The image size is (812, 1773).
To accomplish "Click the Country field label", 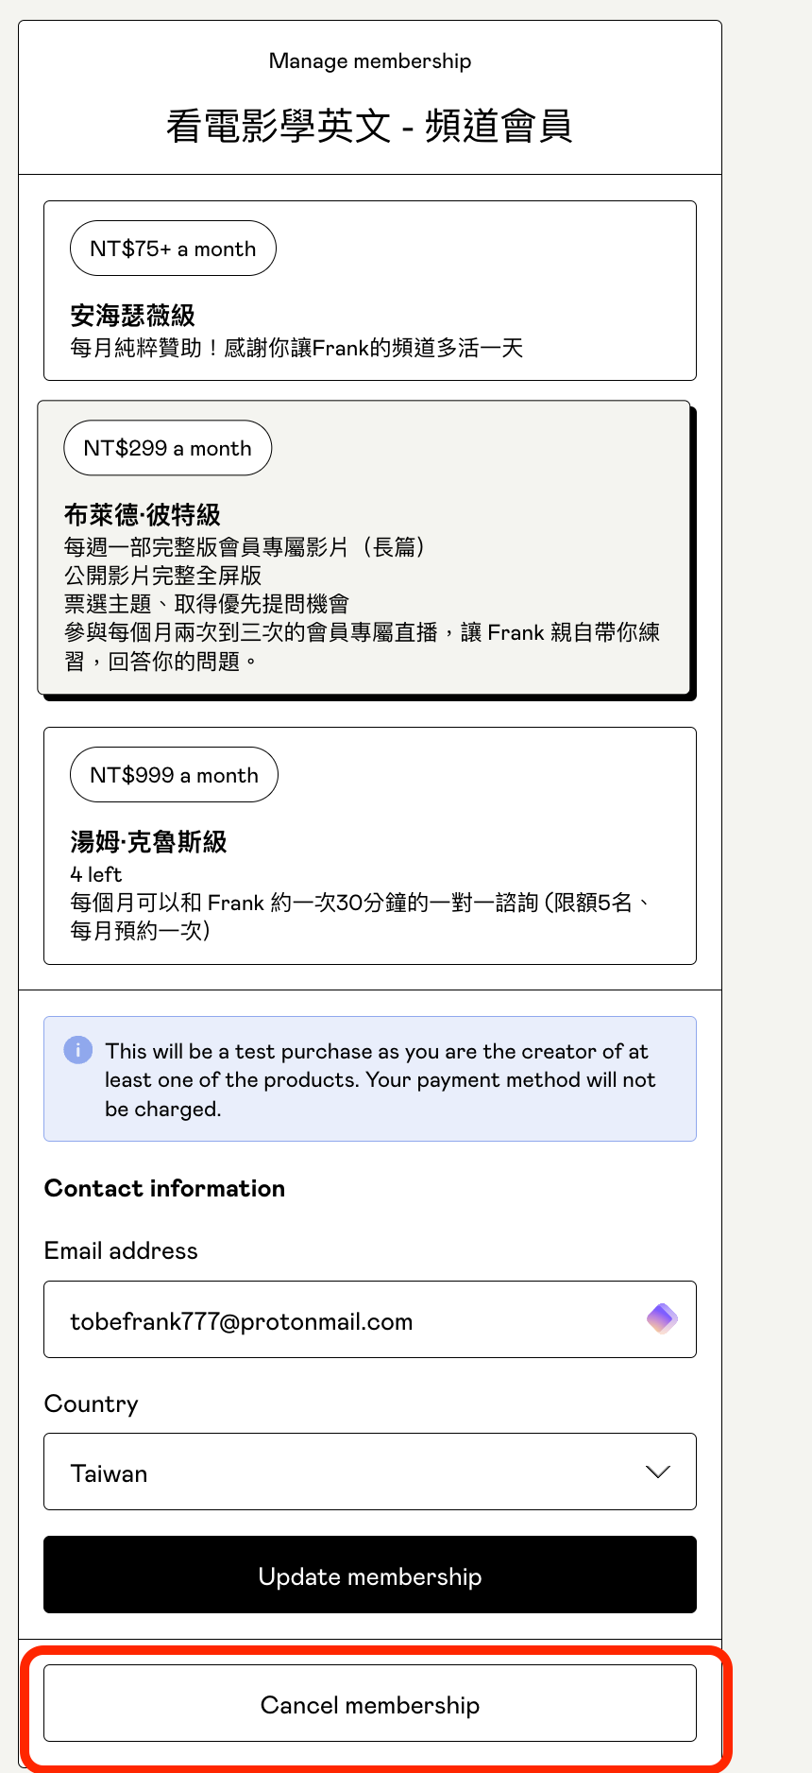I will [x=92, y=1403].
